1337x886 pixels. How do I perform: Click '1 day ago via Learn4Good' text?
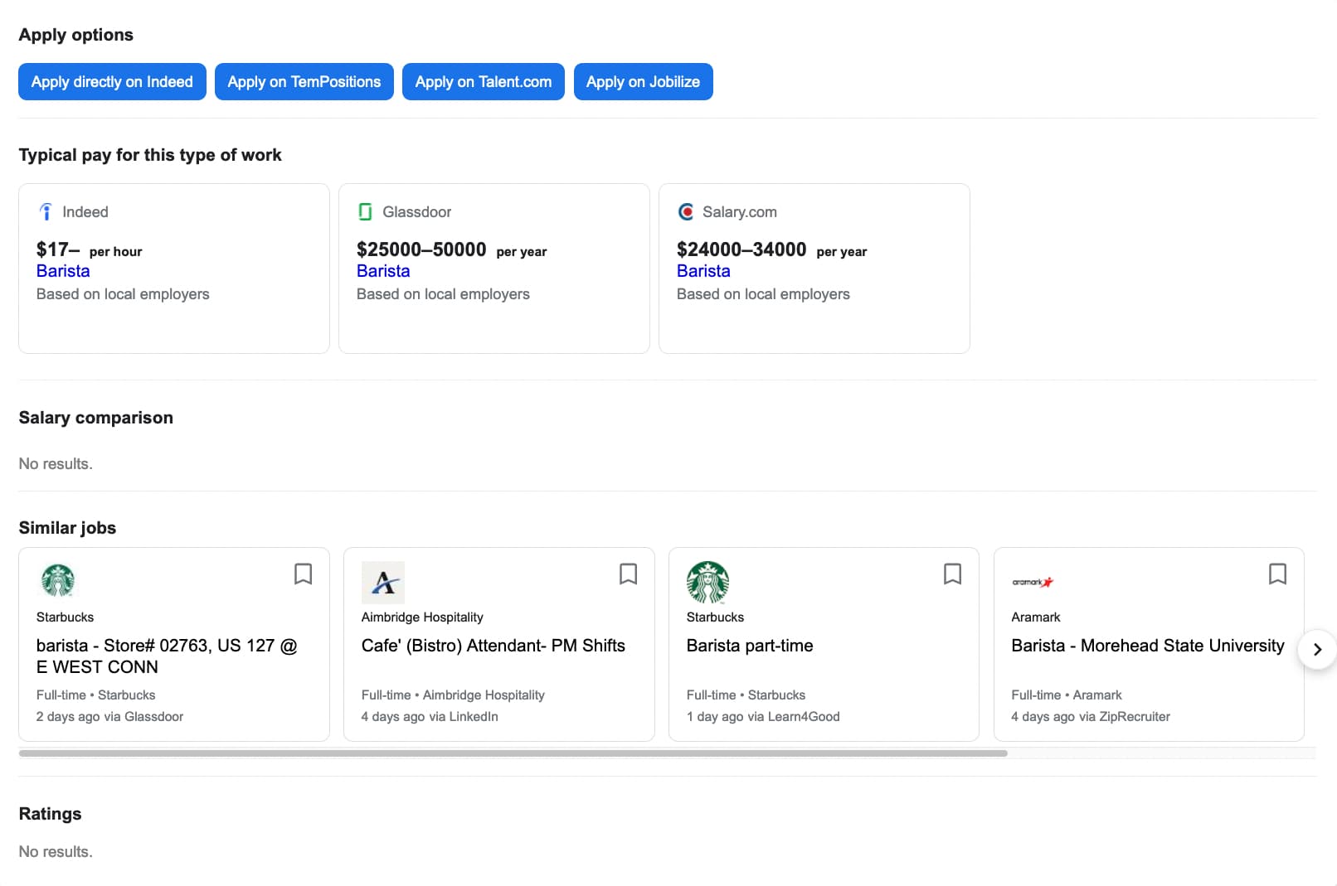763,717
